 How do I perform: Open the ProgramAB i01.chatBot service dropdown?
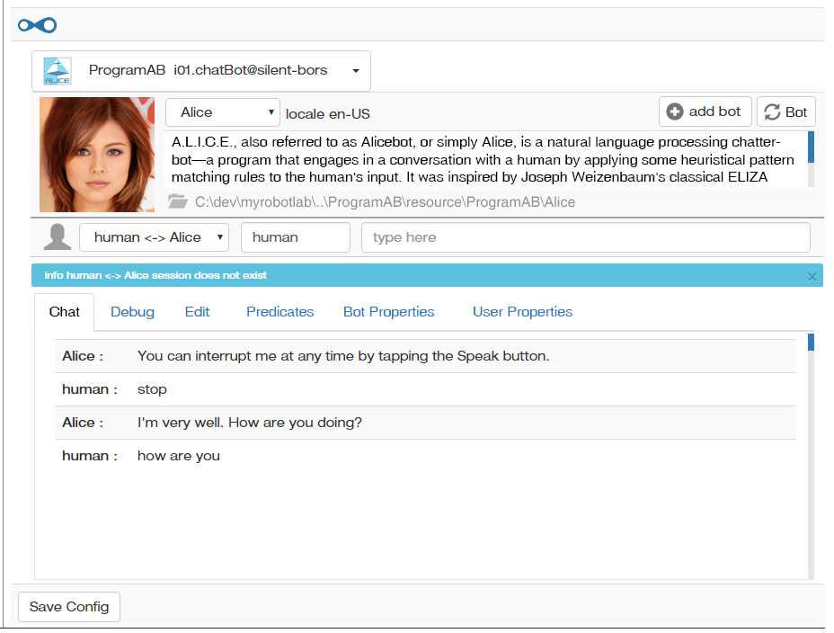[201, 71]
